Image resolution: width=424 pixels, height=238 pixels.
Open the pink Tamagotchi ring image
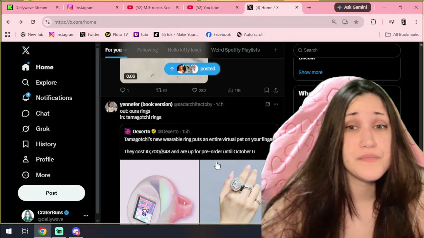(x=159, y=192)
